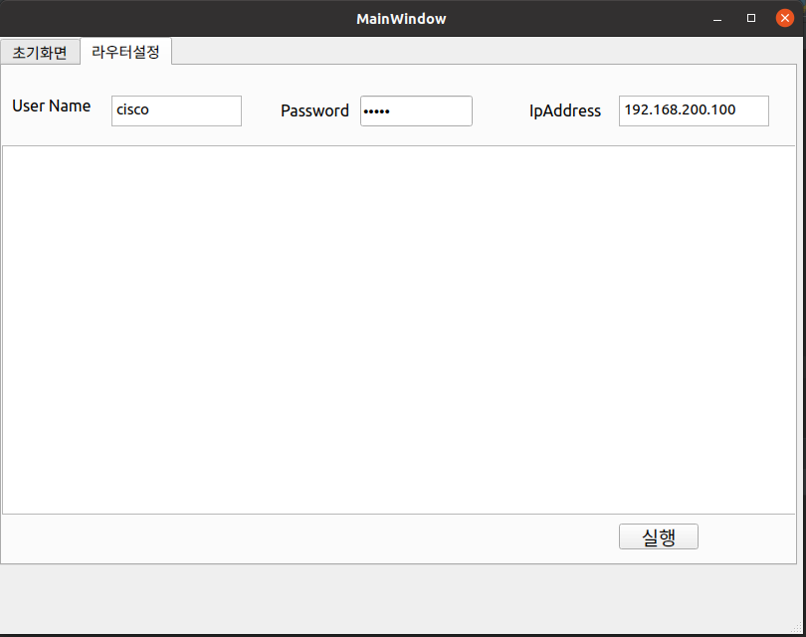This screenshot has height=637, width=806.
Task: Click the large empty output text area
Action: (399, 329)
